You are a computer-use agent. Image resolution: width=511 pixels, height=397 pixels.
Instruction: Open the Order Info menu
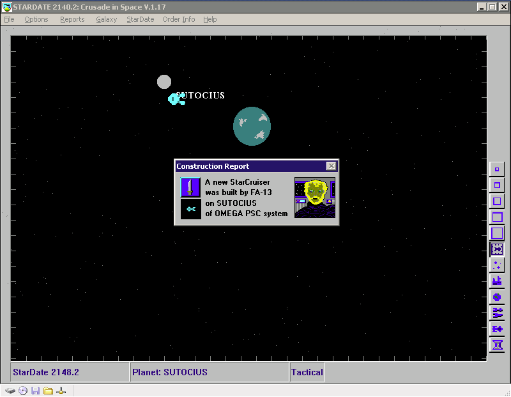tap(179, 19)
